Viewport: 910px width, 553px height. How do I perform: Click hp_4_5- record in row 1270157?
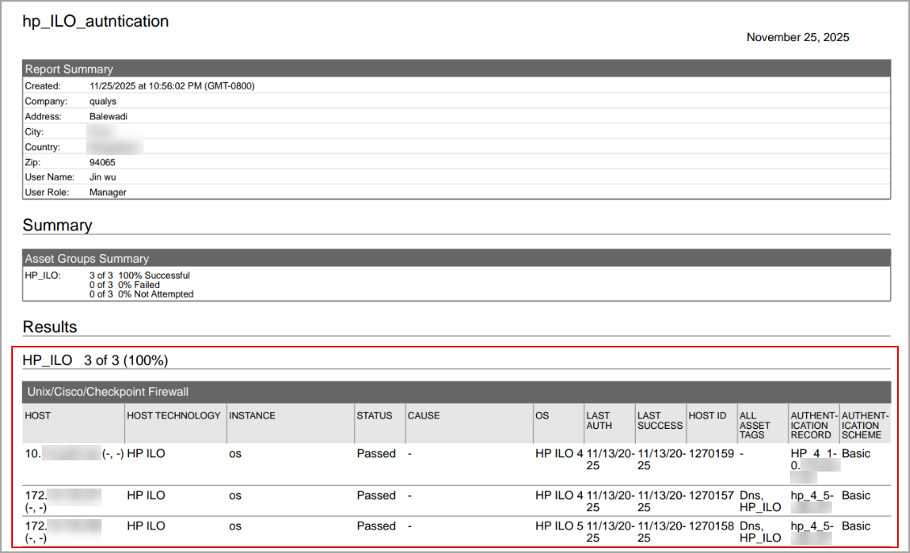[812, 501]
